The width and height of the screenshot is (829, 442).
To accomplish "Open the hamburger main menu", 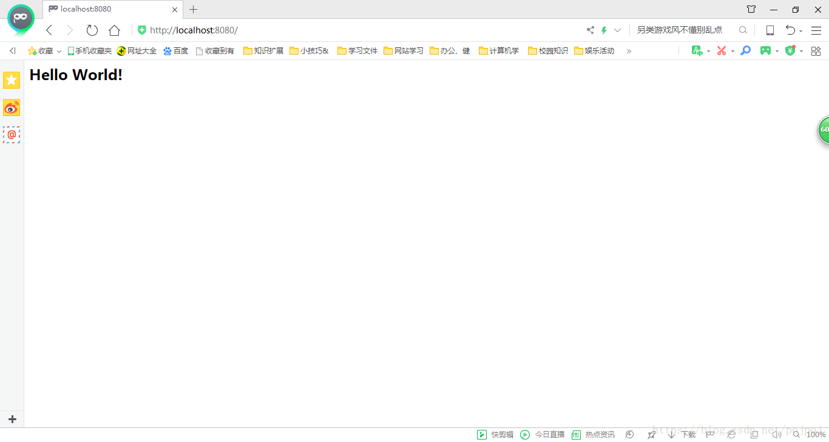I will [x=816, y=30].
